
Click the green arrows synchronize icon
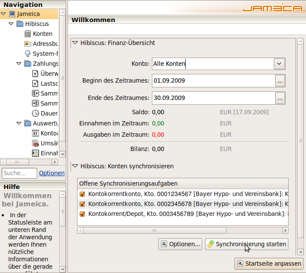pyautogui.click(x=211, y=244)
